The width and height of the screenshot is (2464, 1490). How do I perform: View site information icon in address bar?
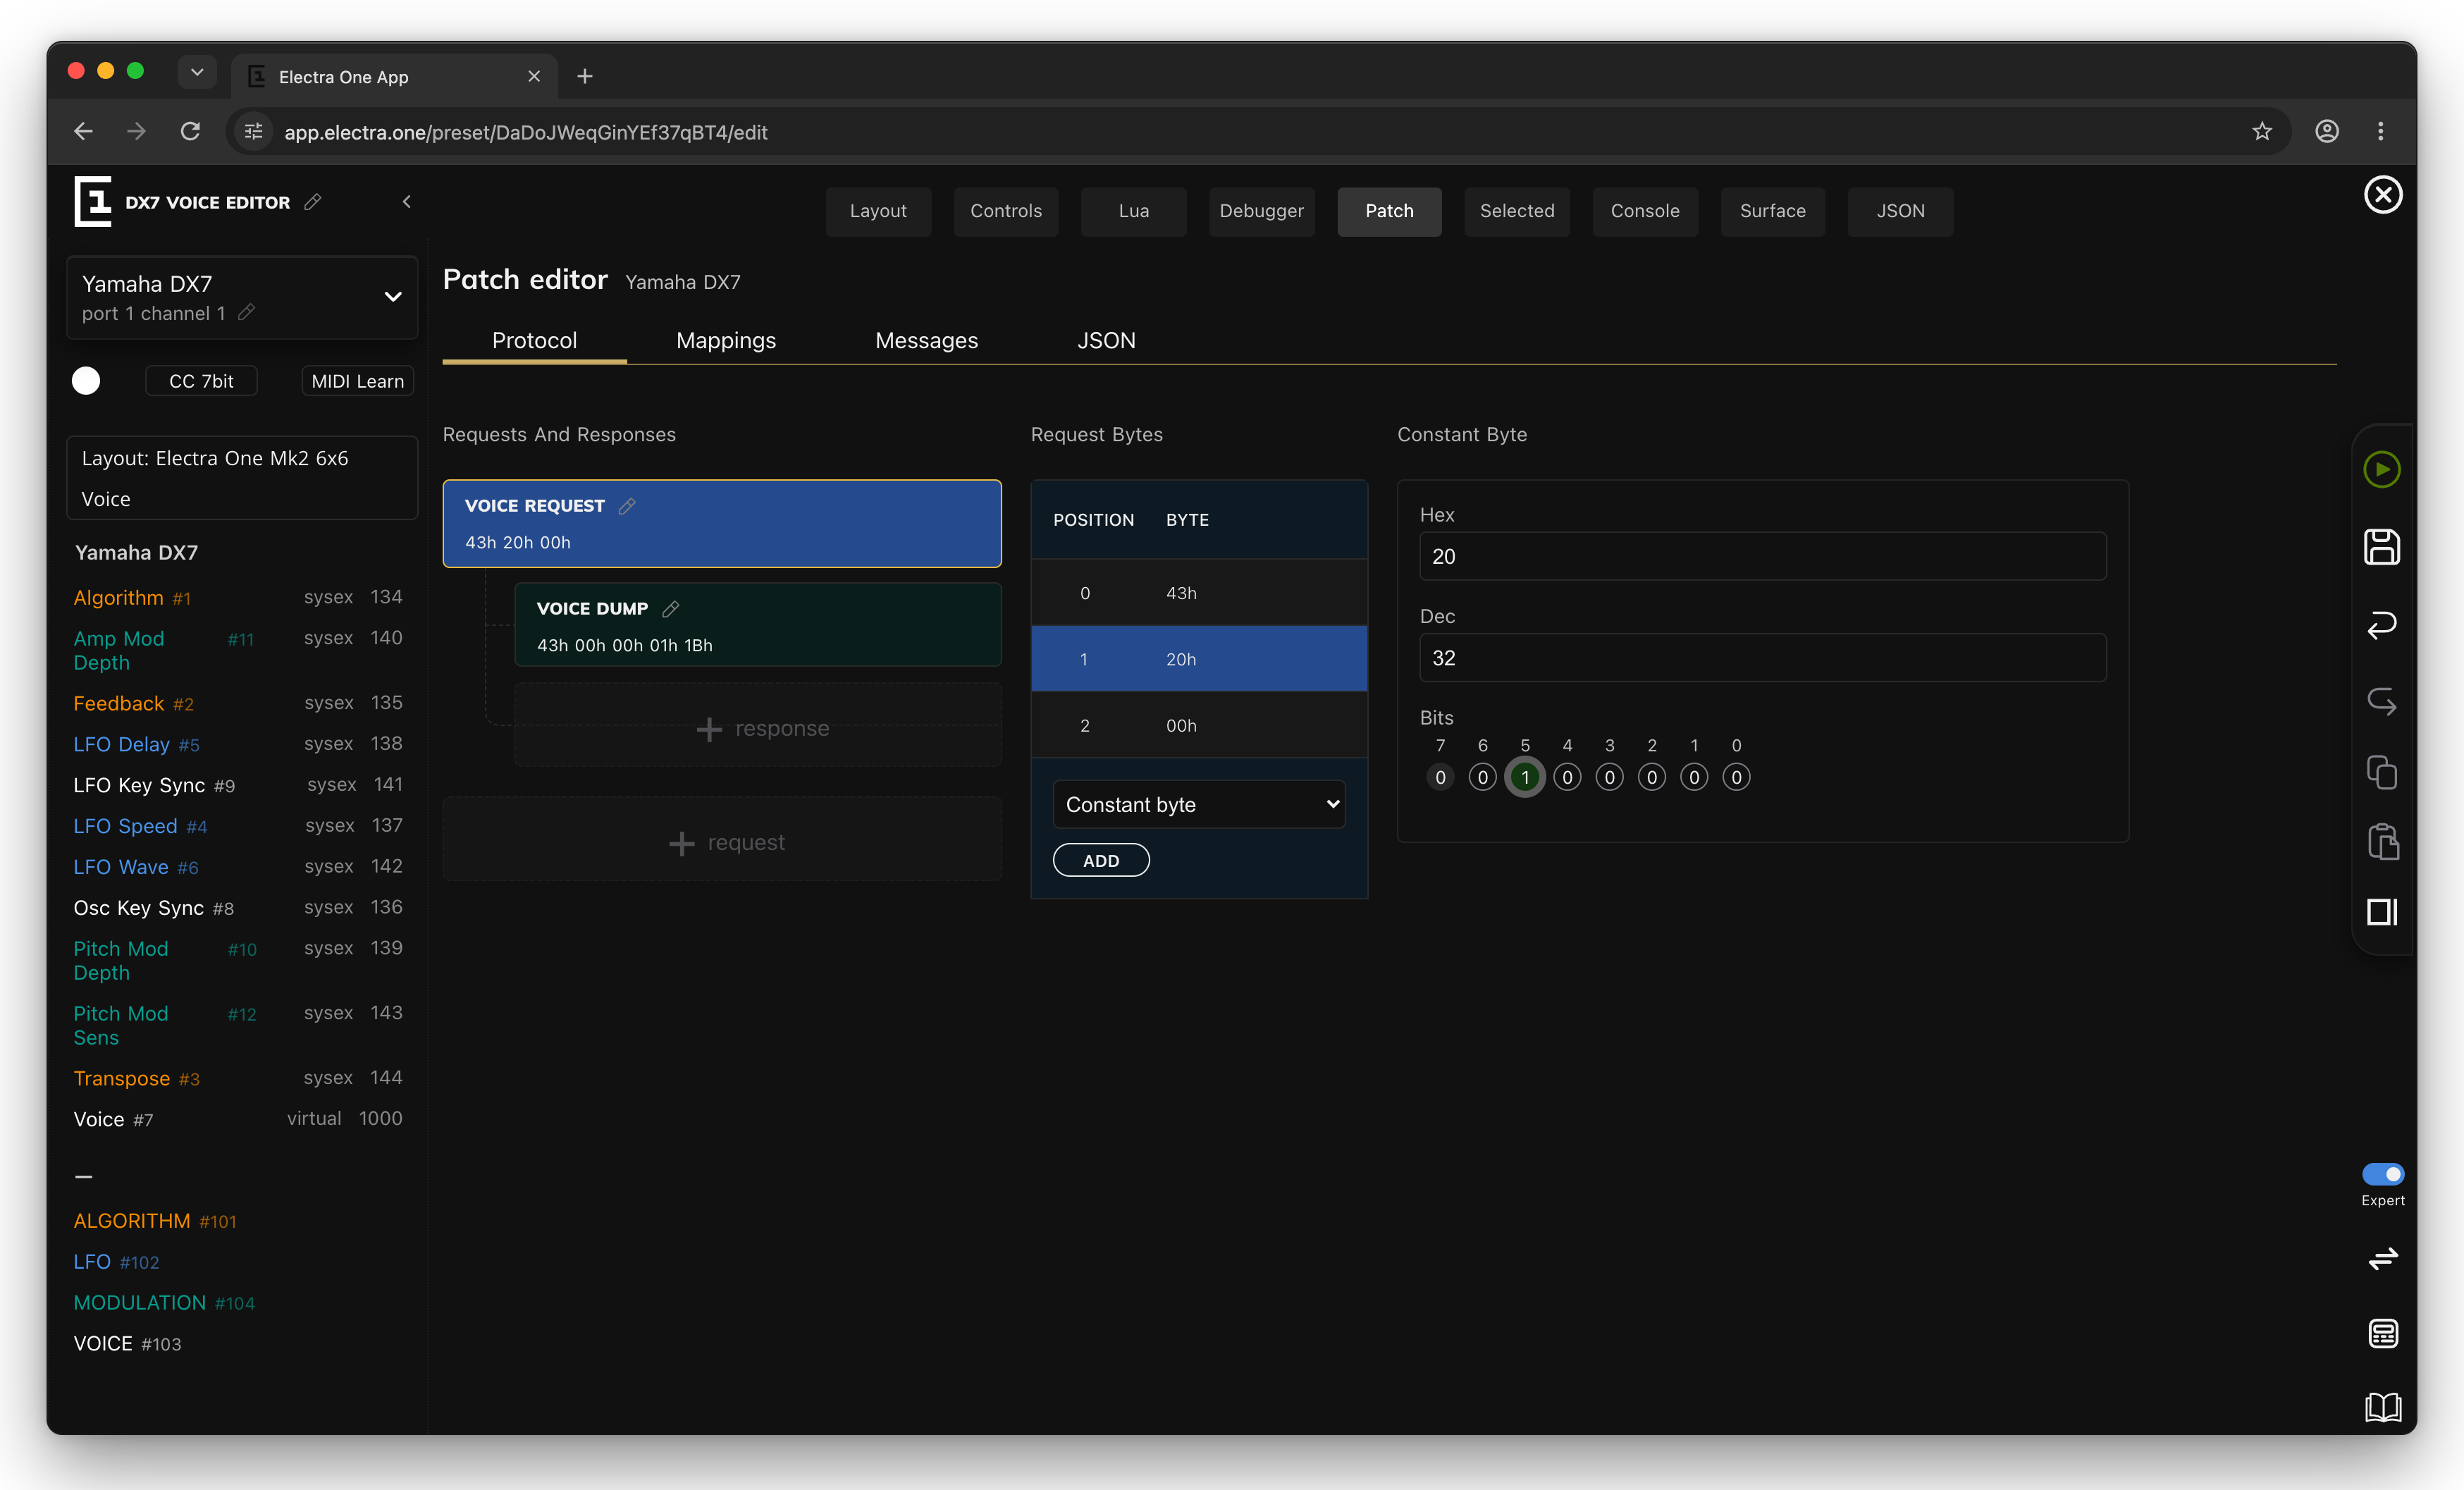254,132
